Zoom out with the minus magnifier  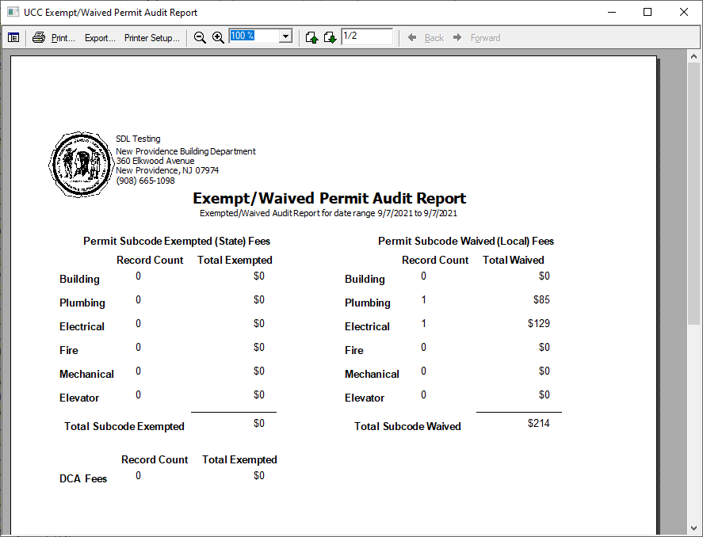pos(200,37)
